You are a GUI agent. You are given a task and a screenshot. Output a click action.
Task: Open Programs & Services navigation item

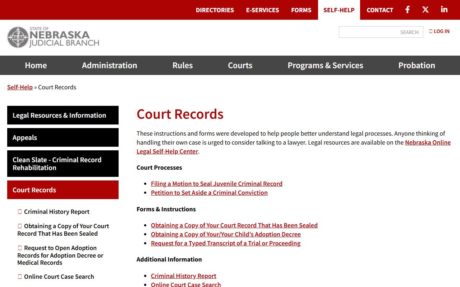(x=325, y=65)
